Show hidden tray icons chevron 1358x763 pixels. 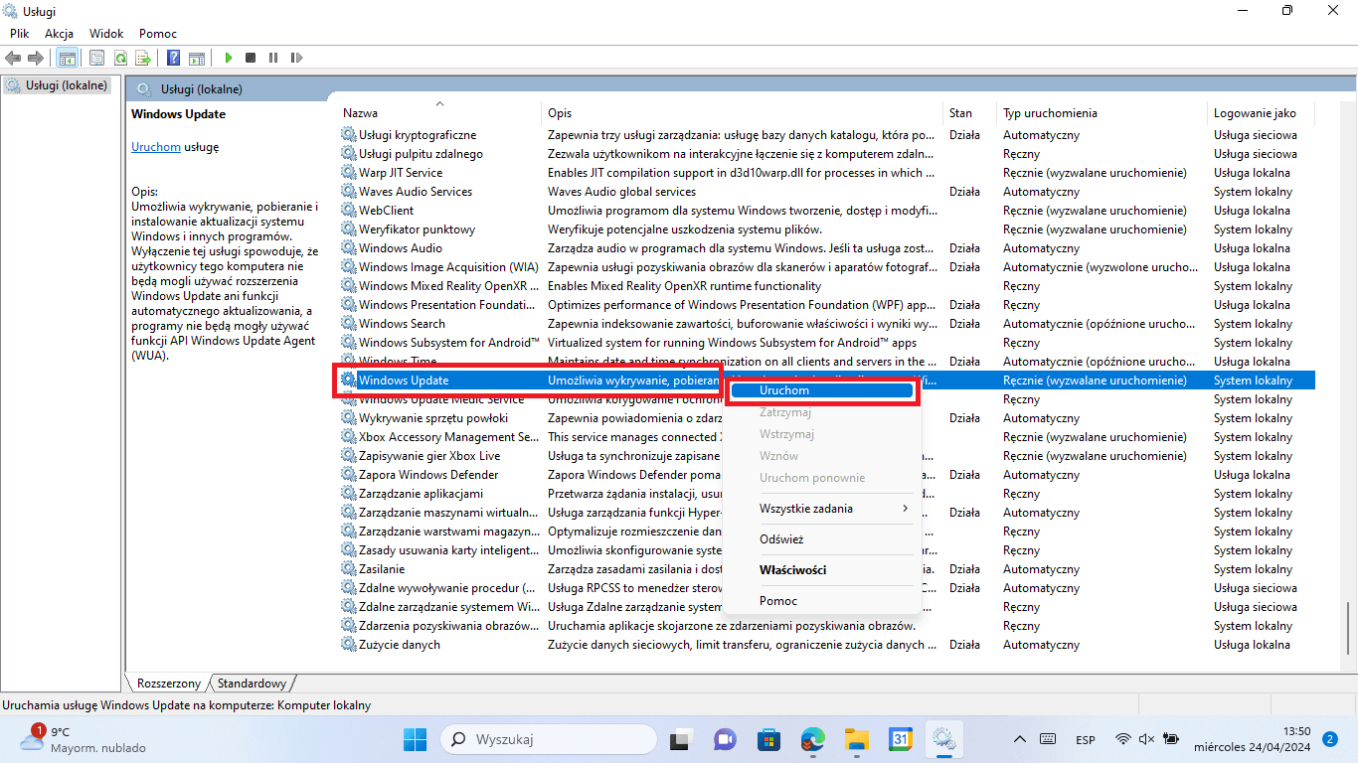point(1020,739)
